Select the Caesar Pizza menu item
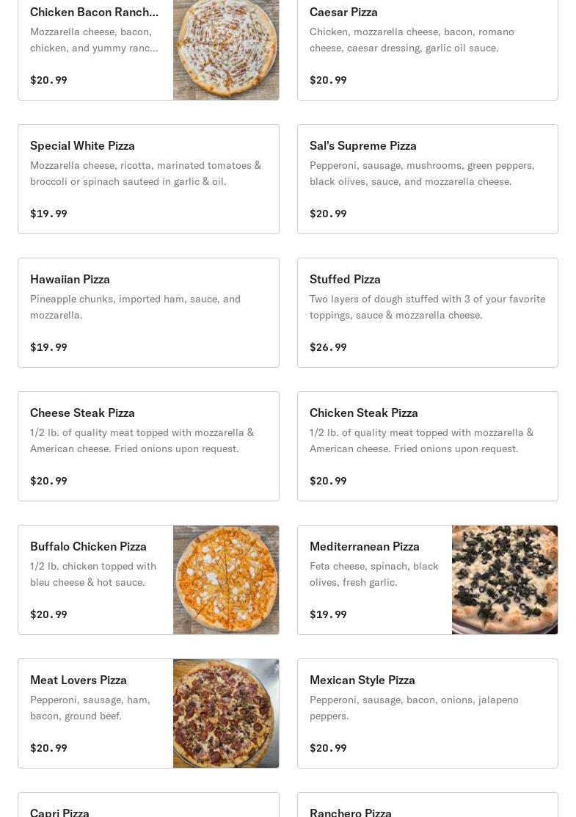Viewport: 576px width, 817px height. pos(428,50)
